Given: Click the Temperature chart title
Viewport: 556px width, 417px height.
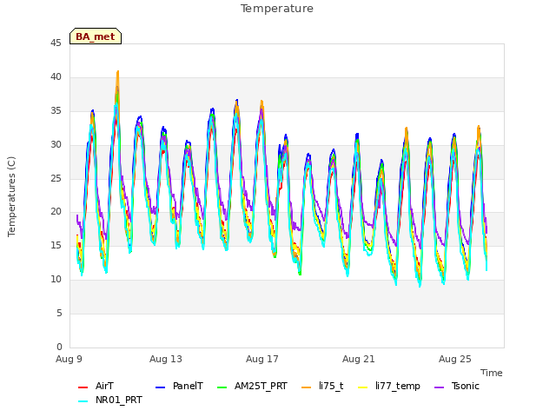Looking at the screenshot, I should (x=277, y=9).
